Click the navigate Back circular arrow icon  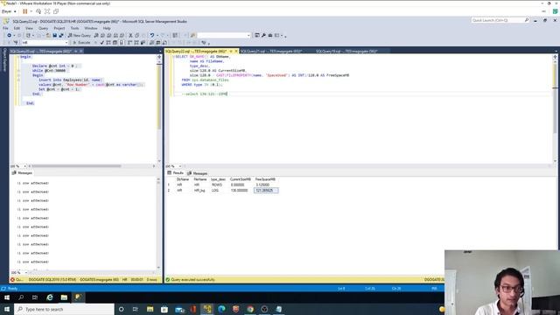pyautogui.click(x=10, y=35)
